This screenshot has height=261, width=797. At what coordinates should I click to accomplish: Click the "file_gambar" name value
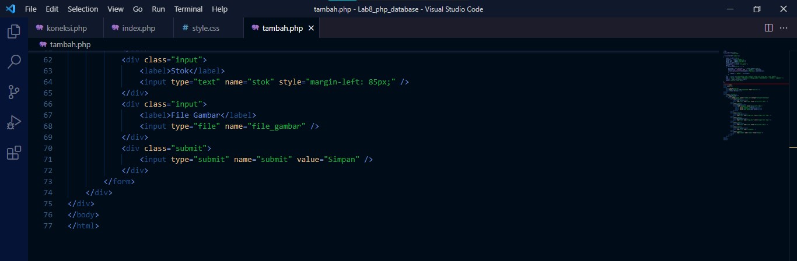point(277,126)
